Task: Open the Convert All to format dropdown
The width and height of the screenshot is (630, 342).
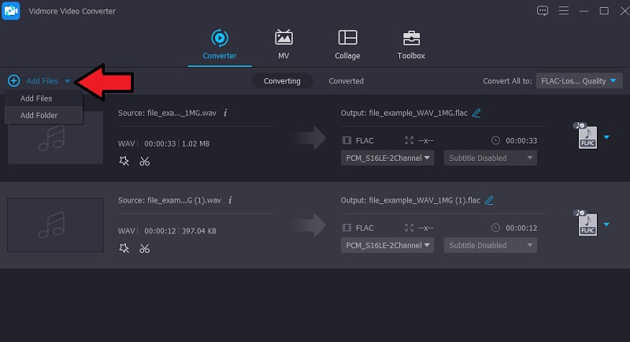Action: click(579, 81)
